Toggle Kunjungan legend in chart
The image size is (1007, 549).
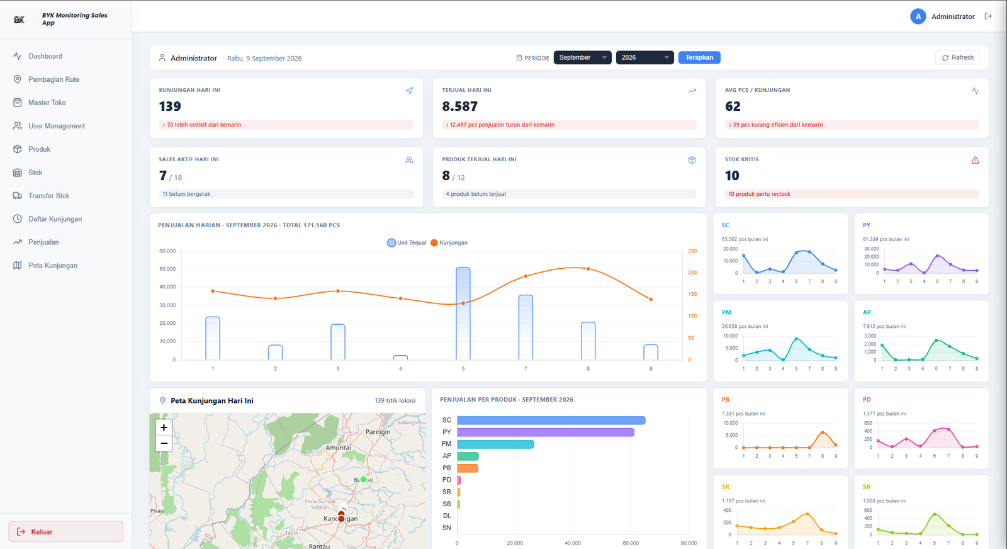click(449, 242)
